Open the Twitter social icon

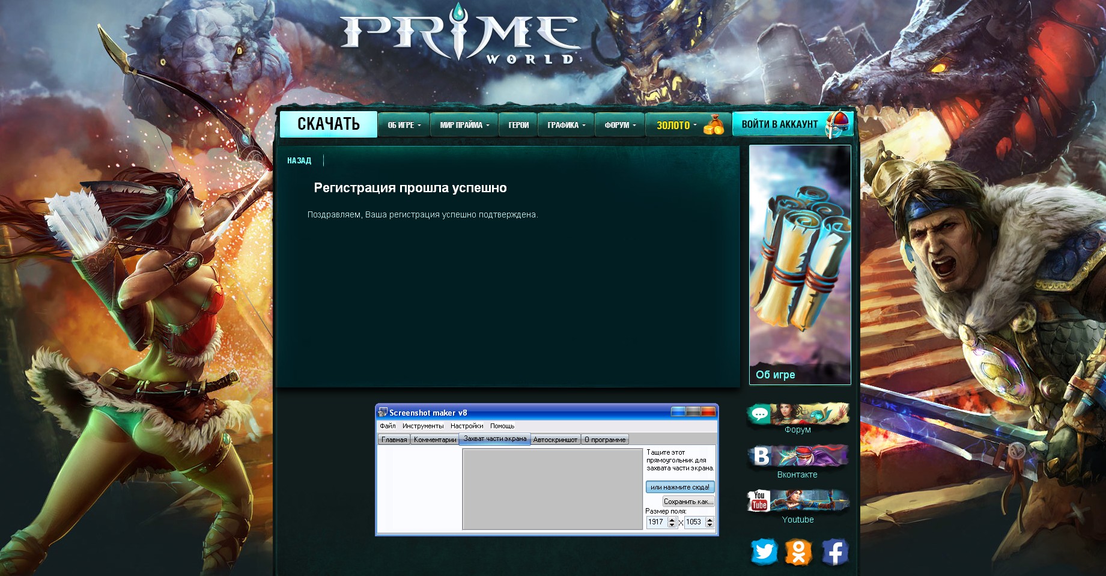tap(764, 551)
